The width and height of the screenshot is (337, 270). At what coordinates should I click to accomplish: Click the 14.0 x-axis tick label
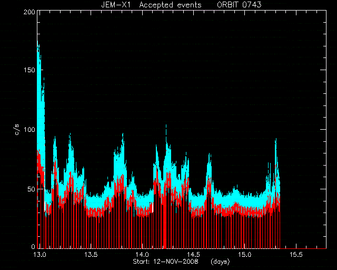[142, 255]
